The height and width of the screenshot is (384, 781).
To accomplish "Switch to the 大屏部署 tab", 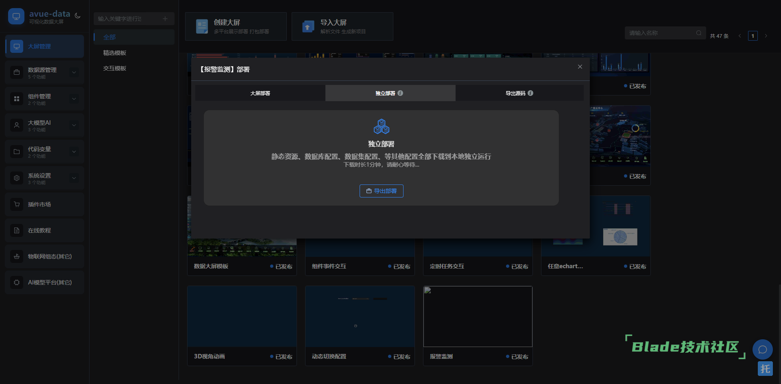I will (260, 93).
